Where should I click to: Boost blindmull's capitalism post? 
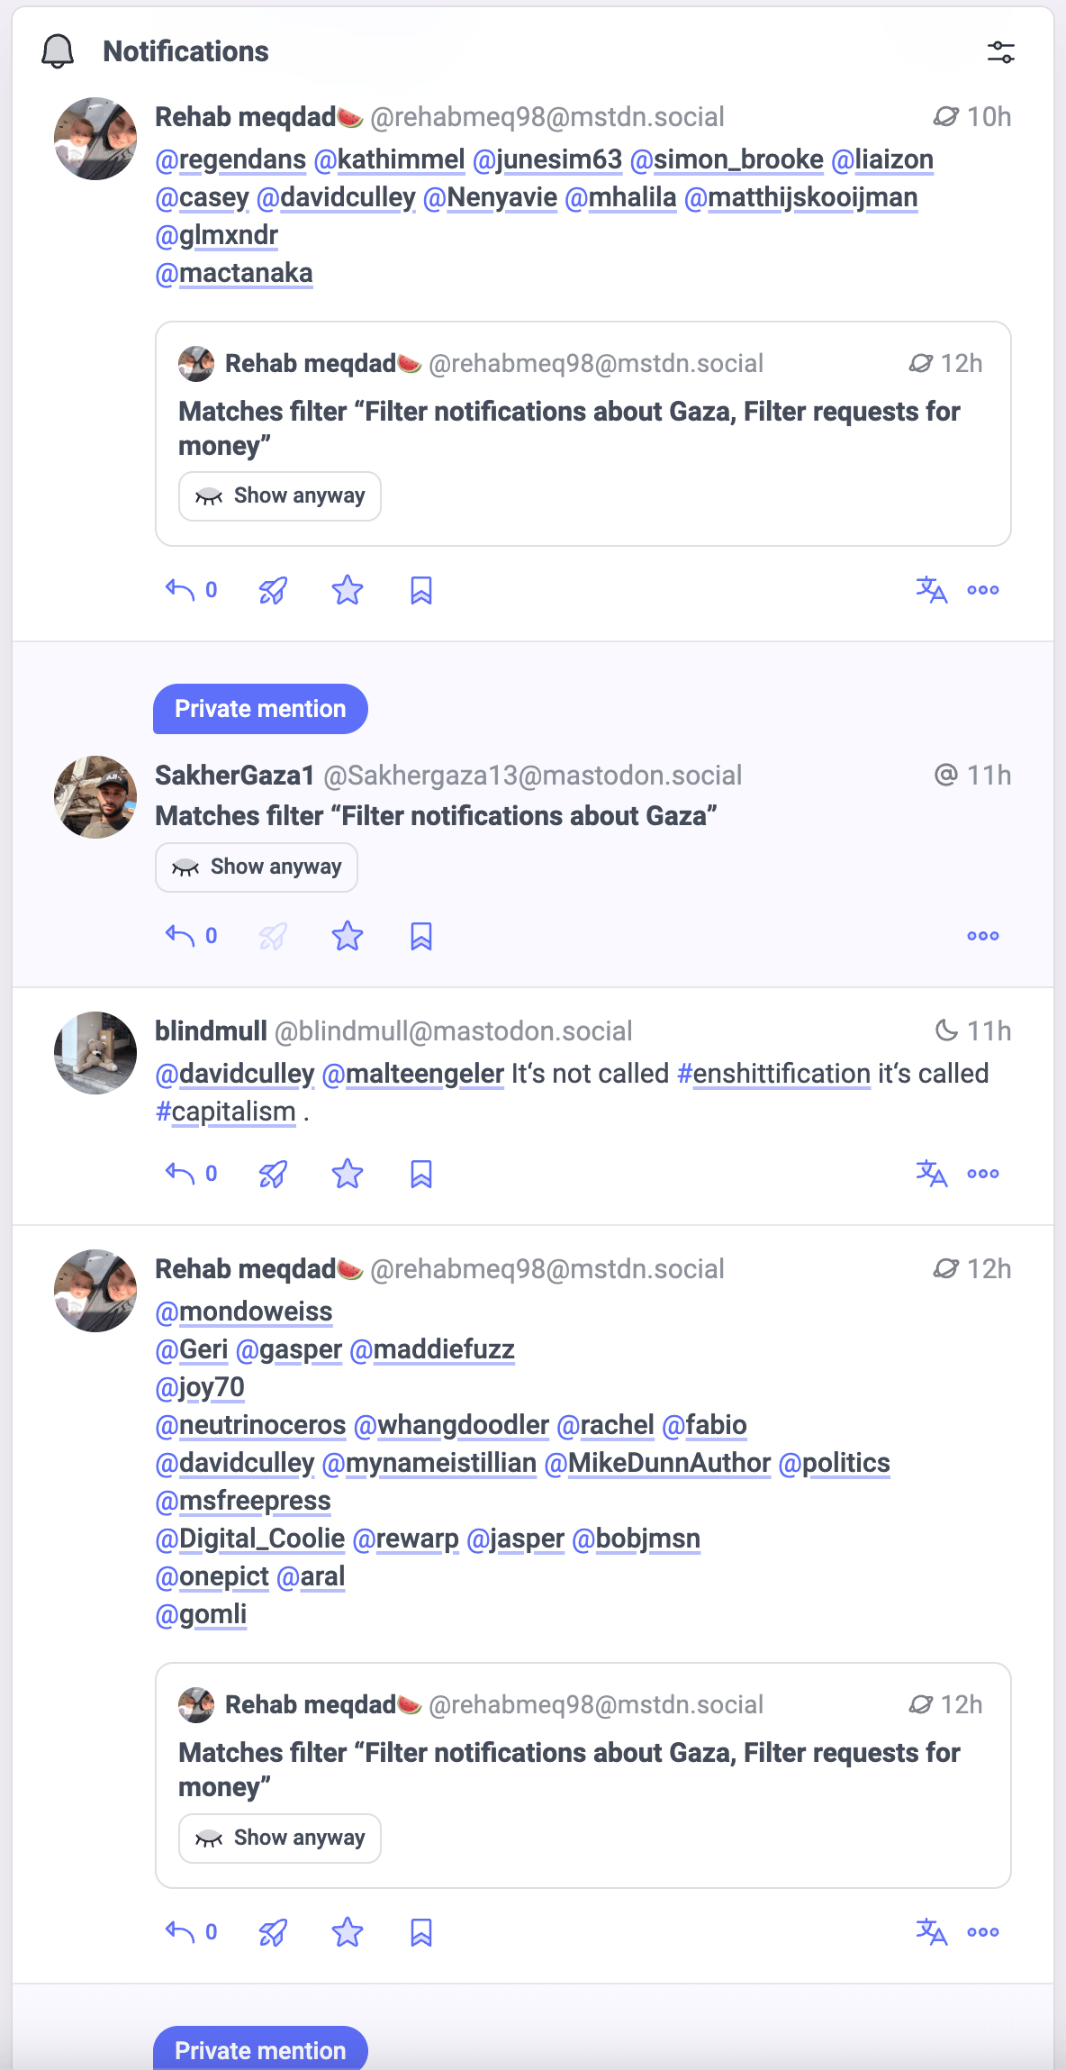pyautogui.click(x=273, y=1174)
